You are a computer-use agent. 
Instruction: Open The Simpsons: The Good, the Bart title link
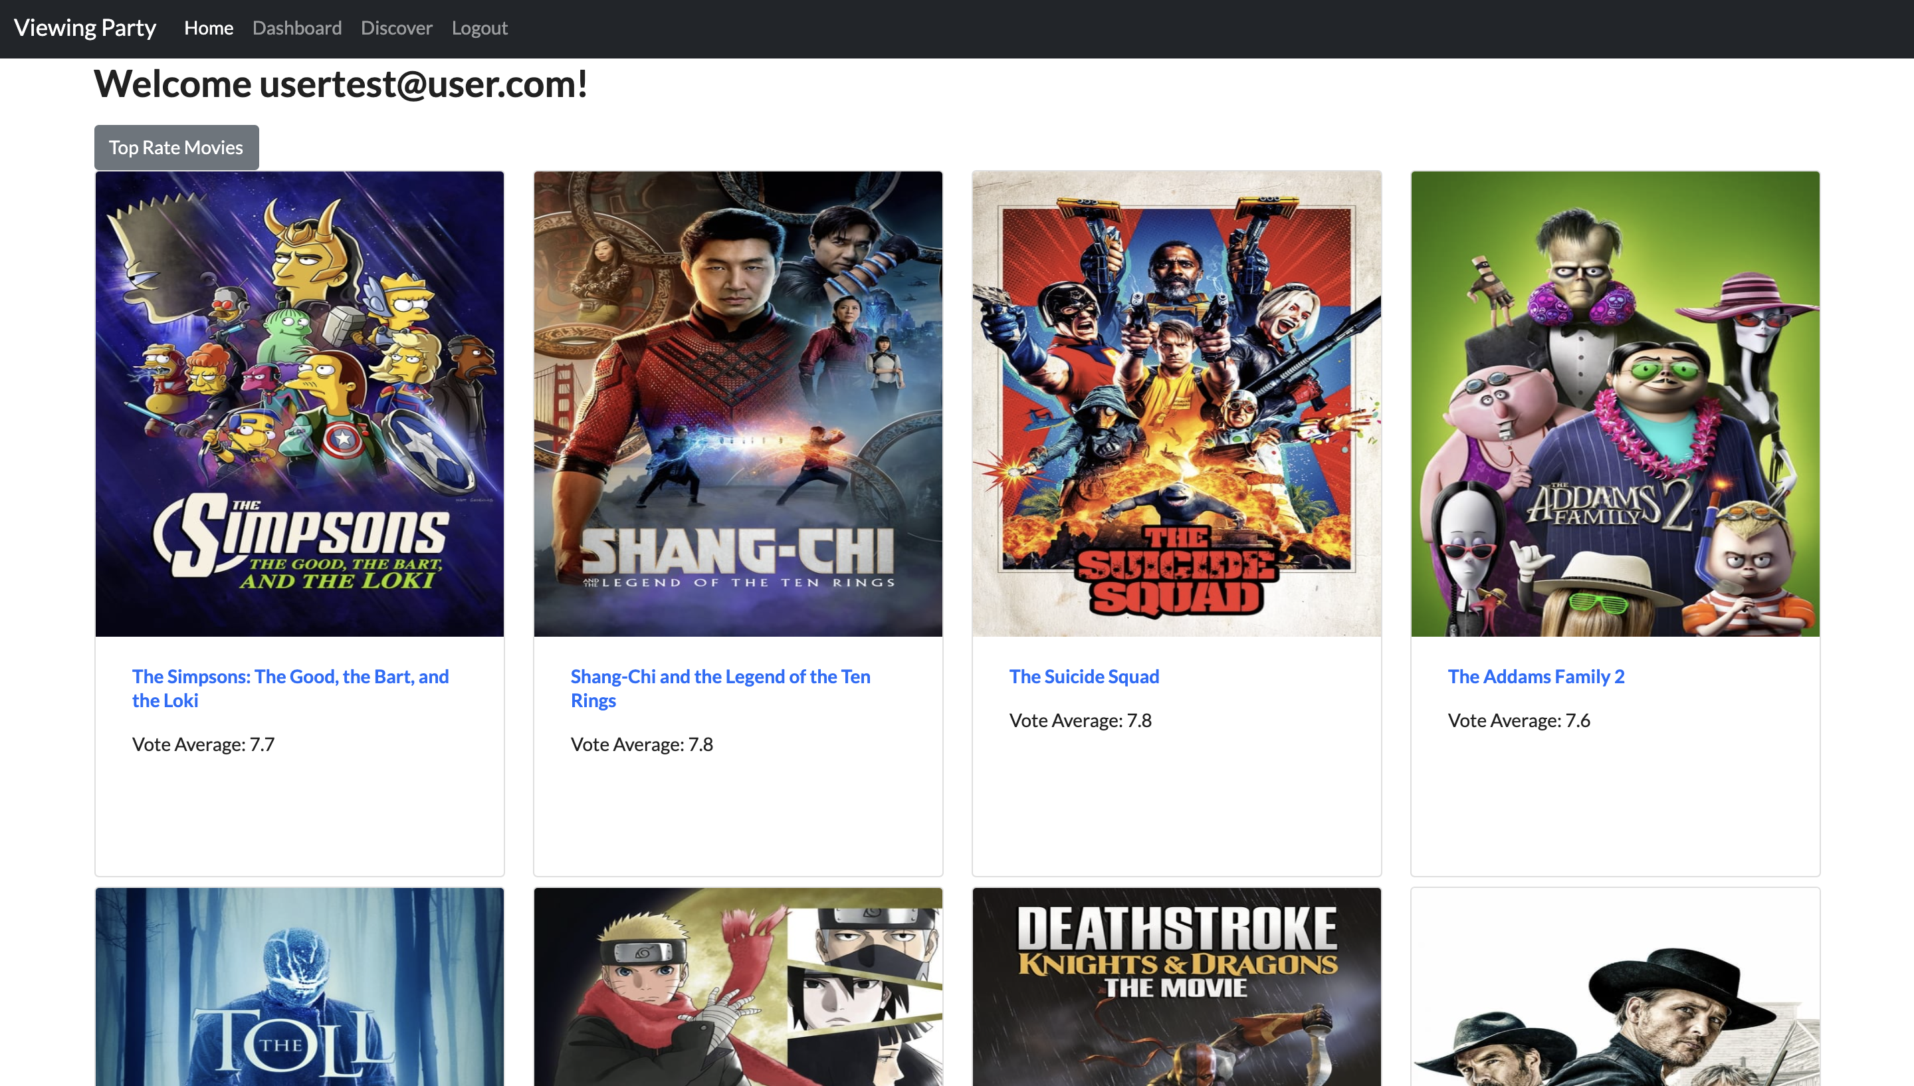pyautogui.click(x=290, y=677)
